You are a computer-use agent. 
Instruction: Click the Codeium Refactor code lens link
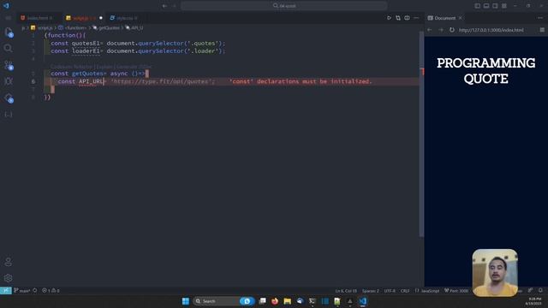tap(71, 67)
